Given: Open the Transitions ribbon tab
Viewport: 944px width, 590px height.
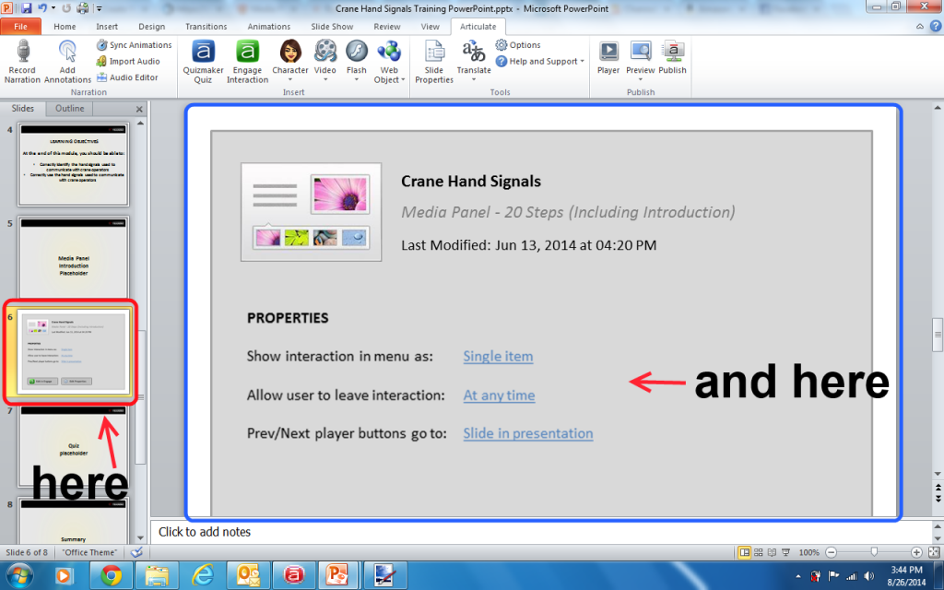Looking at the screenshot, I should 206,27.
